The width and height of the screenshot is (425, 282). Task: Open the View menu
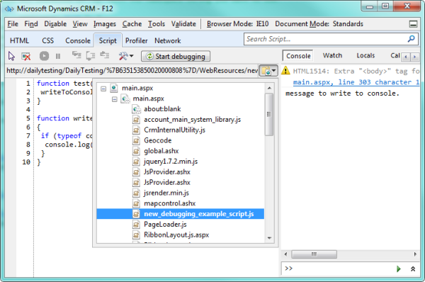tap(80, 24)
